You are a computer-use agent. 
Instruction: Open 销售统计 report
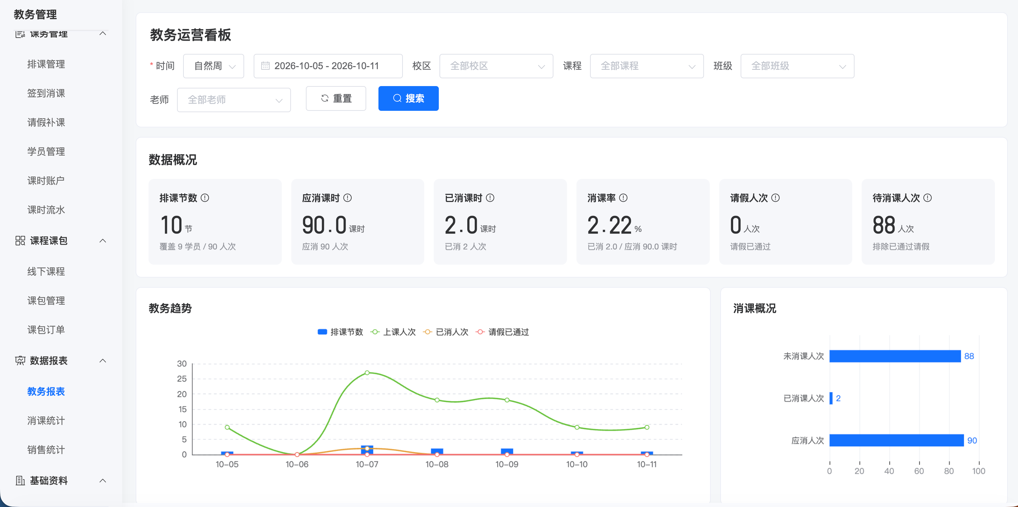(46, 450)
